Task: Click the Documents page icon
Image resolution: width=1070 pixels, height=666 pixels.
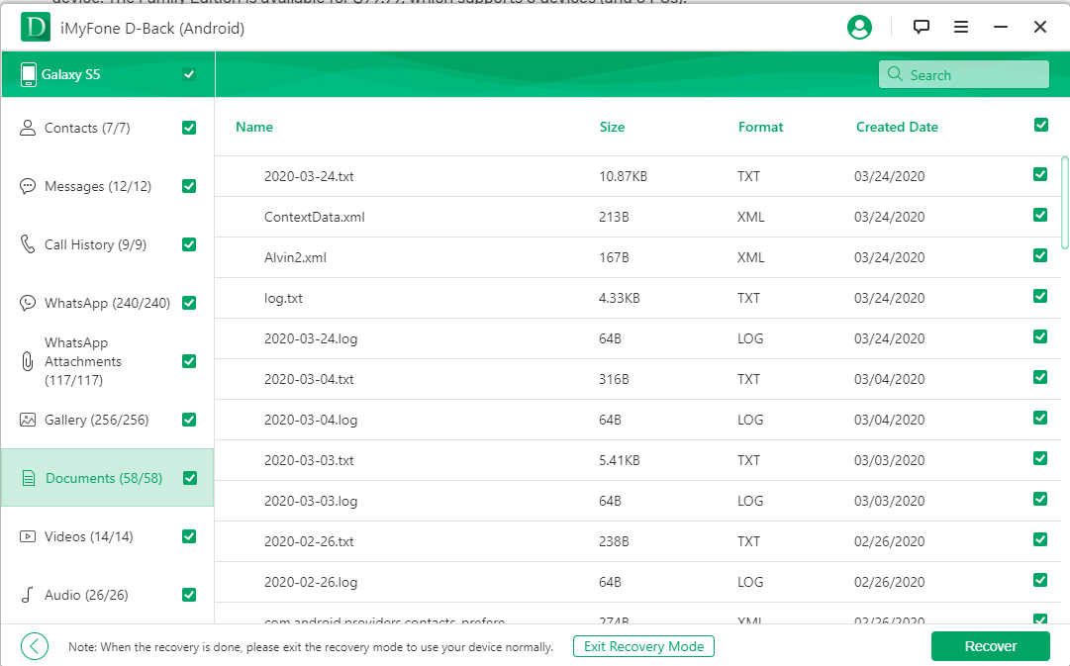Action: click(28, 478)
